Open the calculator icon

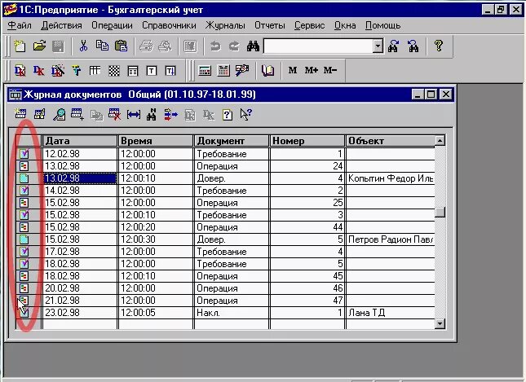(205, 70)
